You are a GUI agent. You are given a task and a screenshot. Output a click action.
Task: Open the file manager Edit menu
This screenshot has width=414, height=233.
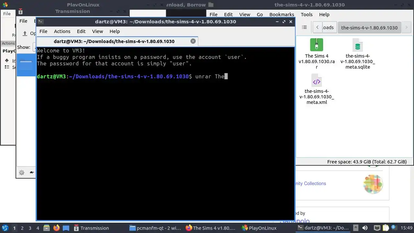(x=228, y=15)
